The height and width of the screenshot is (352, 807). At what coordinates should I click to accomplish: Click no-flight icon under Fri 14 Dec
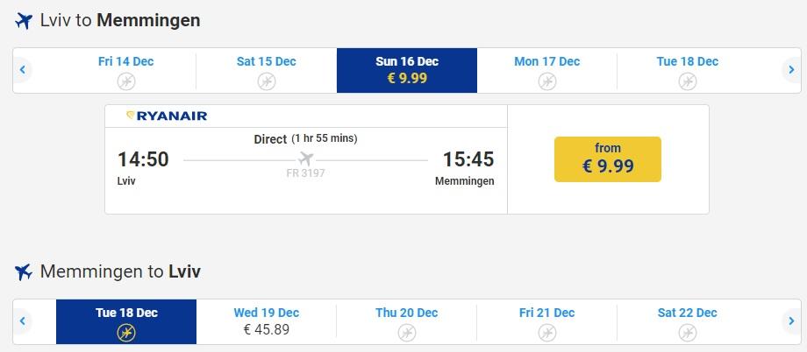[x=126, y=81]
